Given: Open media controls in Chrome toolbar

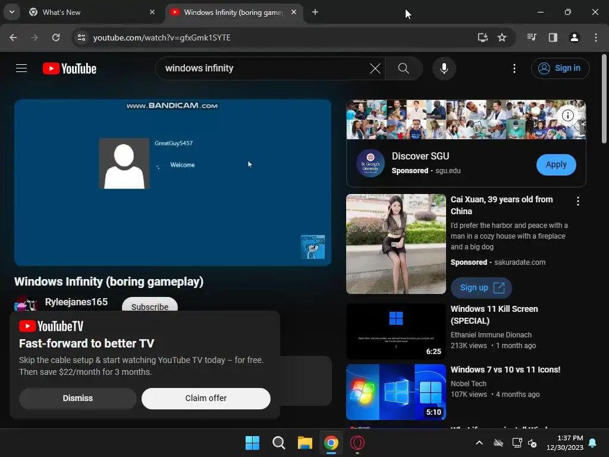Looking at the screenshot, I should [x=532, y=37].
